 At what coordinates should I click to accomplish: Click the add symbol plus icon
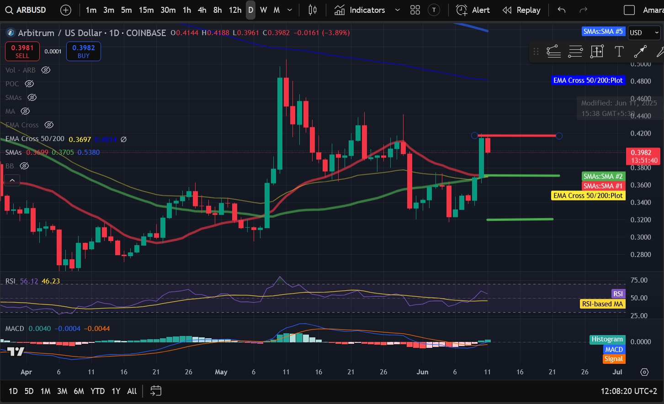click(x=66, y=10)
